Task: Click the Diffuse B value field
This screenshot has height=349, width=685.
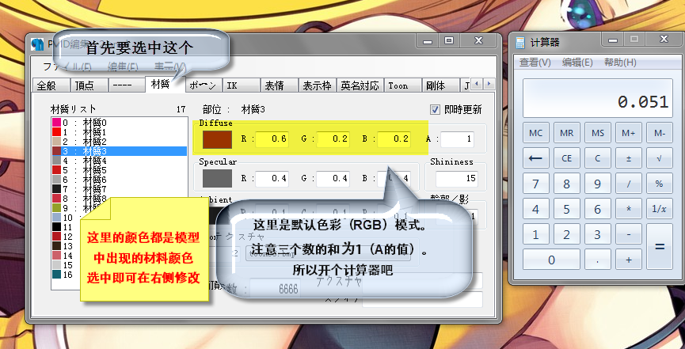Action: pos(394,139)
